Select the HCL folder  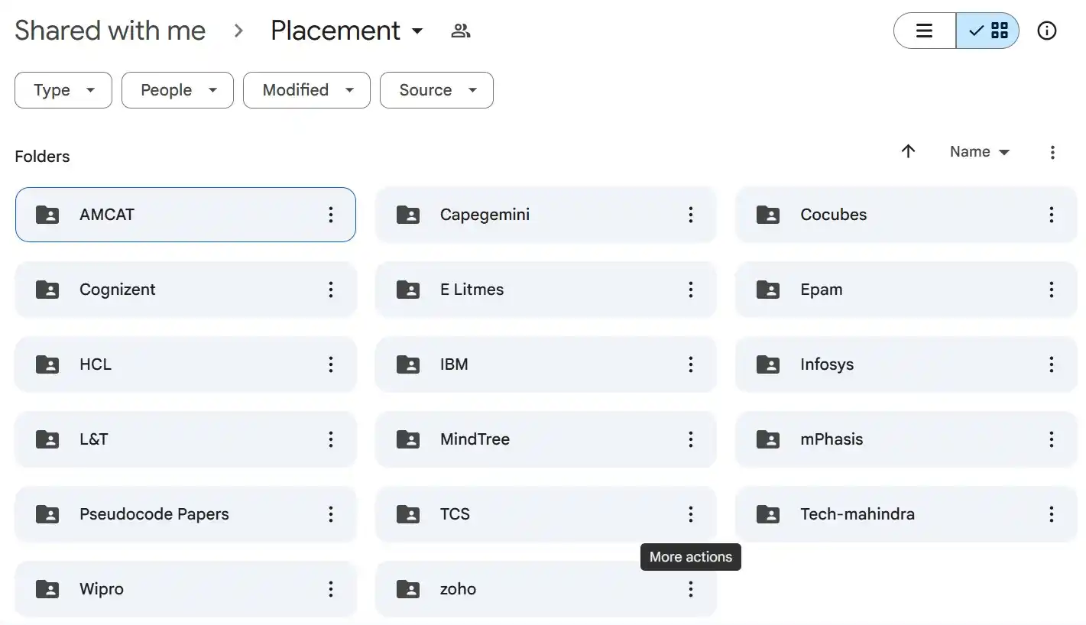click(x=186, y=364)
